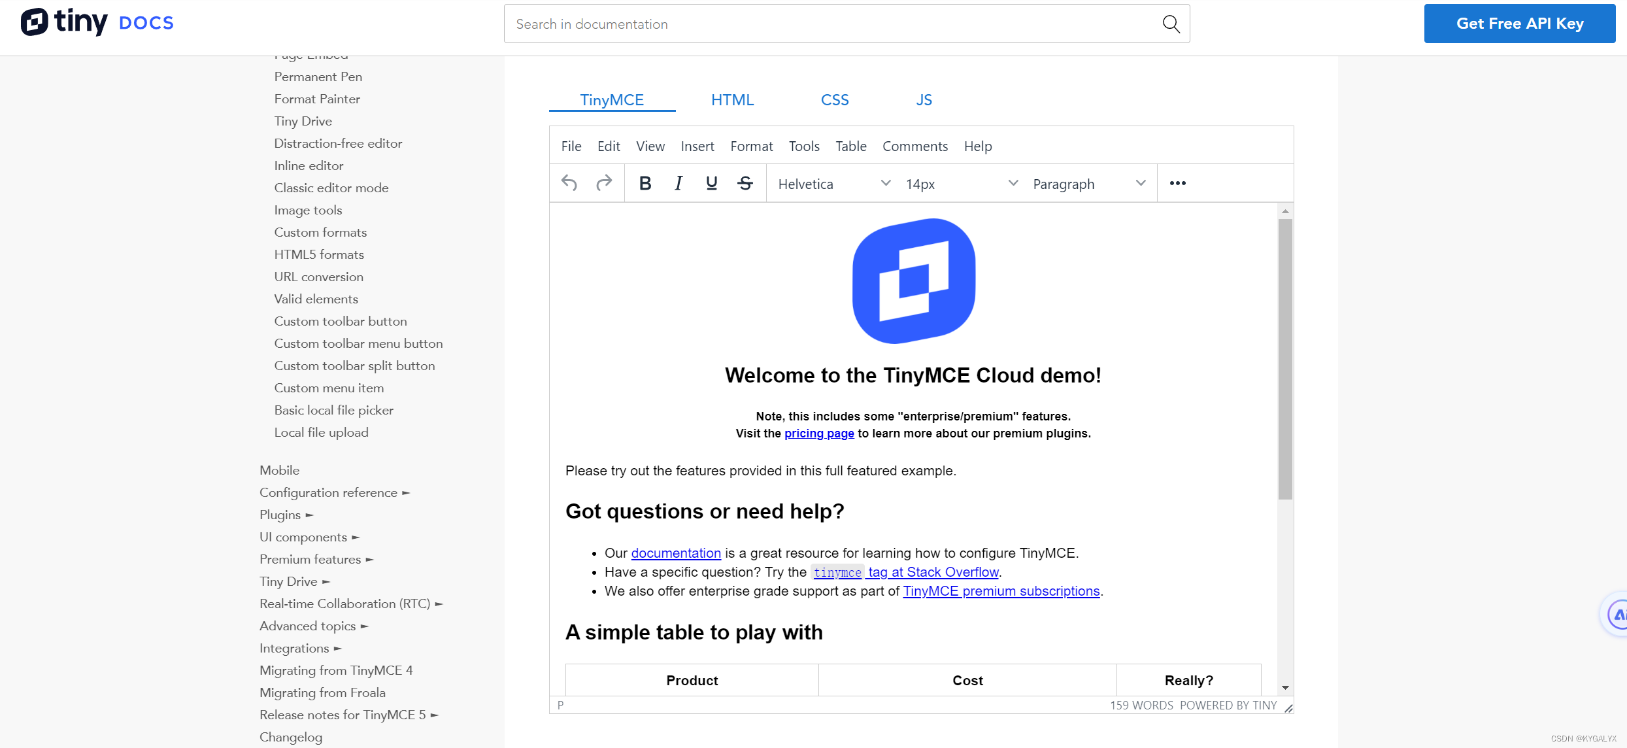Open the Help menu

[978, 146]
